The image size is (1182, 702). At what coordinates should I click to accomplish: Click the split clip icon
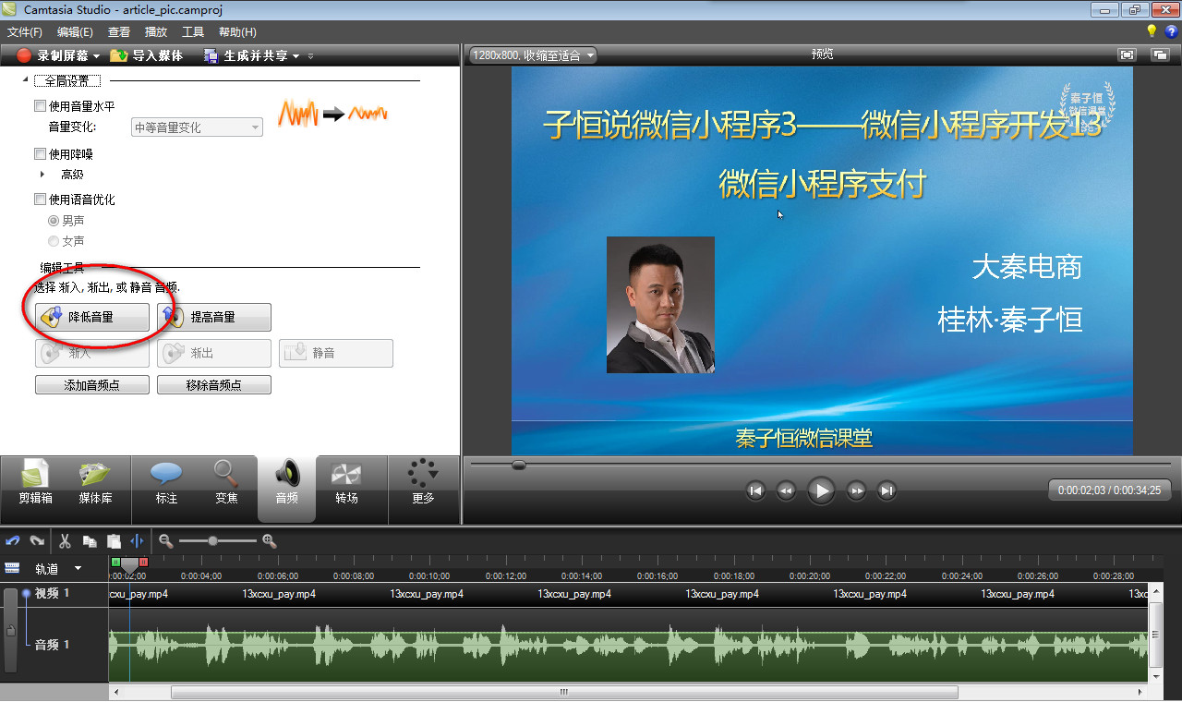(x=138, y=541)
